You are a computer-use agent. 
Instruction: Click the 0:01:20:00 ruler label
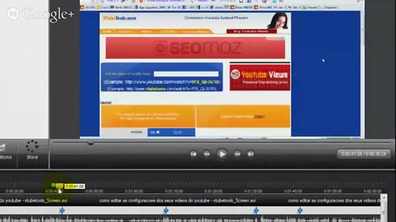[x=213, y=191]
